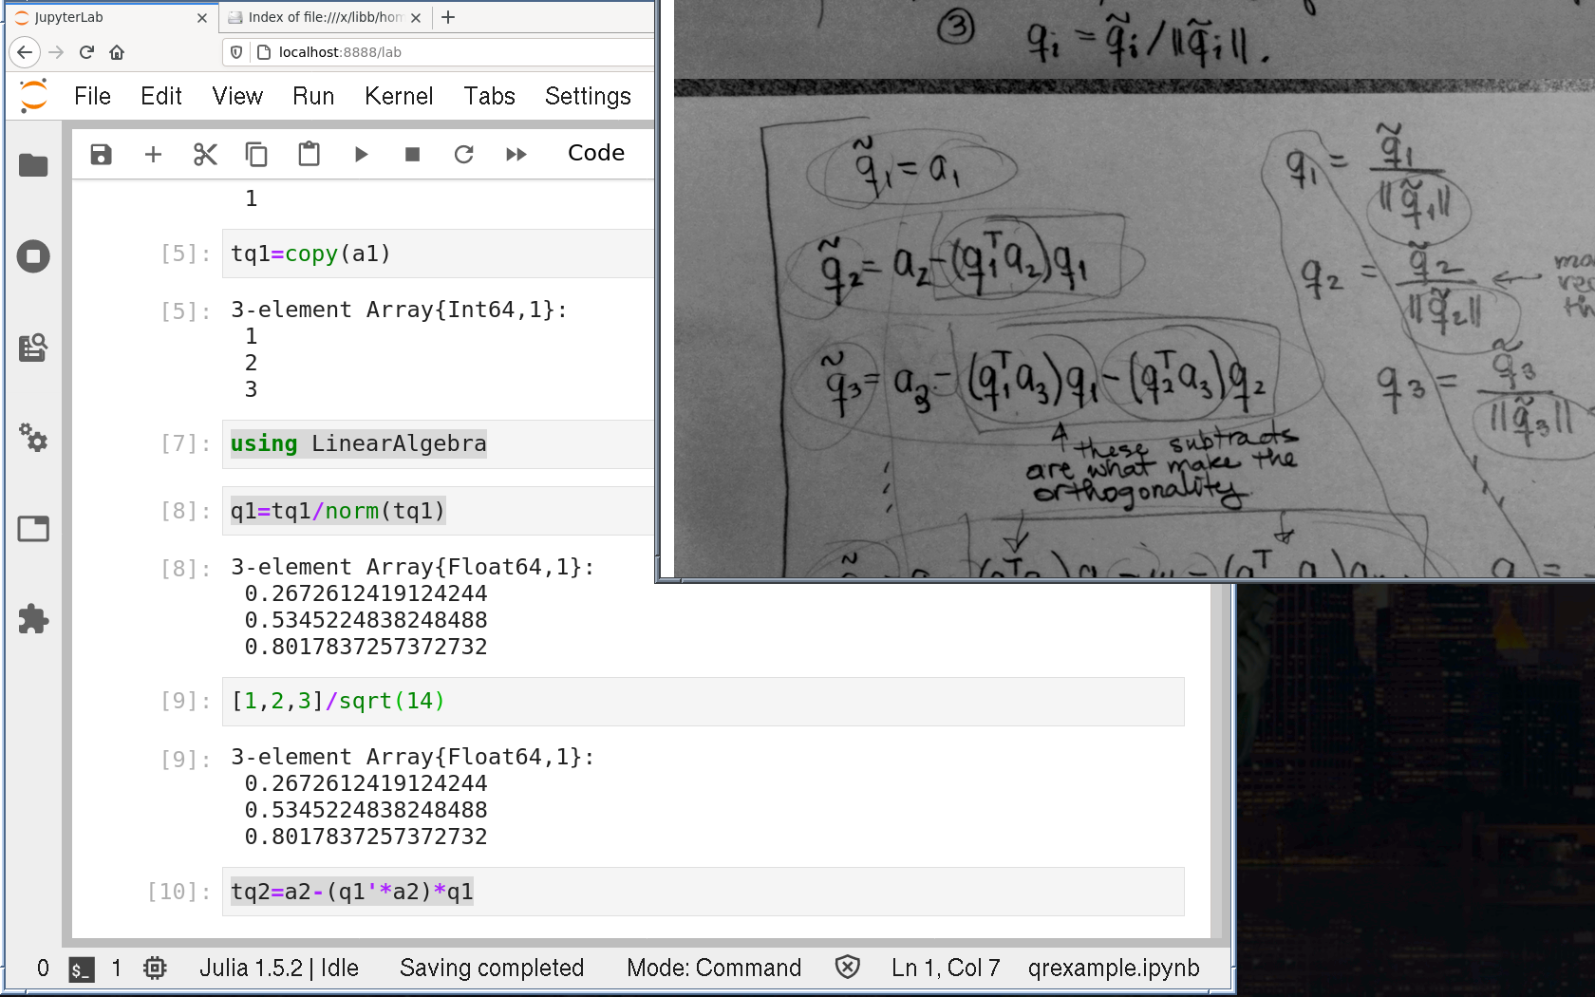Select the cell containing tq2=a2-(q1'*a2)*q1
The image size is (1595, 997).
[703, 892]
